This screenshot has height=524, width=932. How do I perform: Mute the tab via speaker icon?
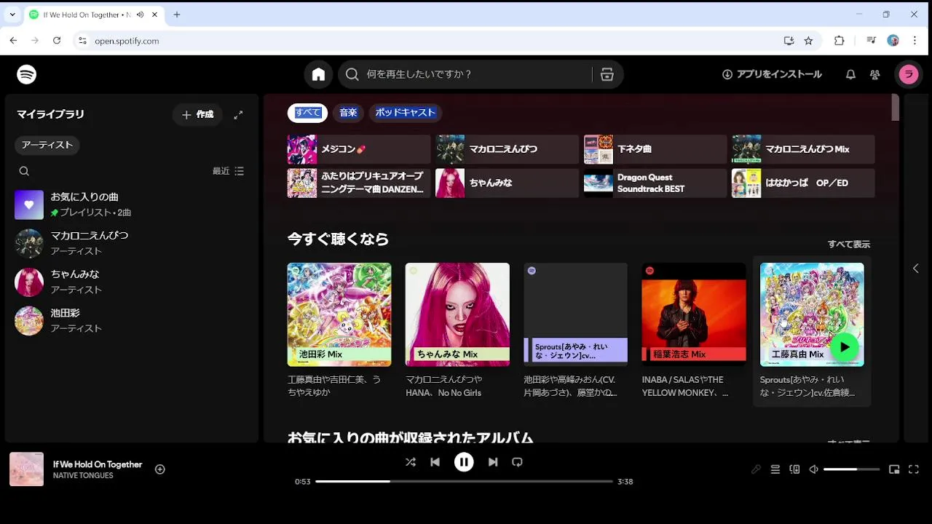pyautogui.click(x=140, y=15)
